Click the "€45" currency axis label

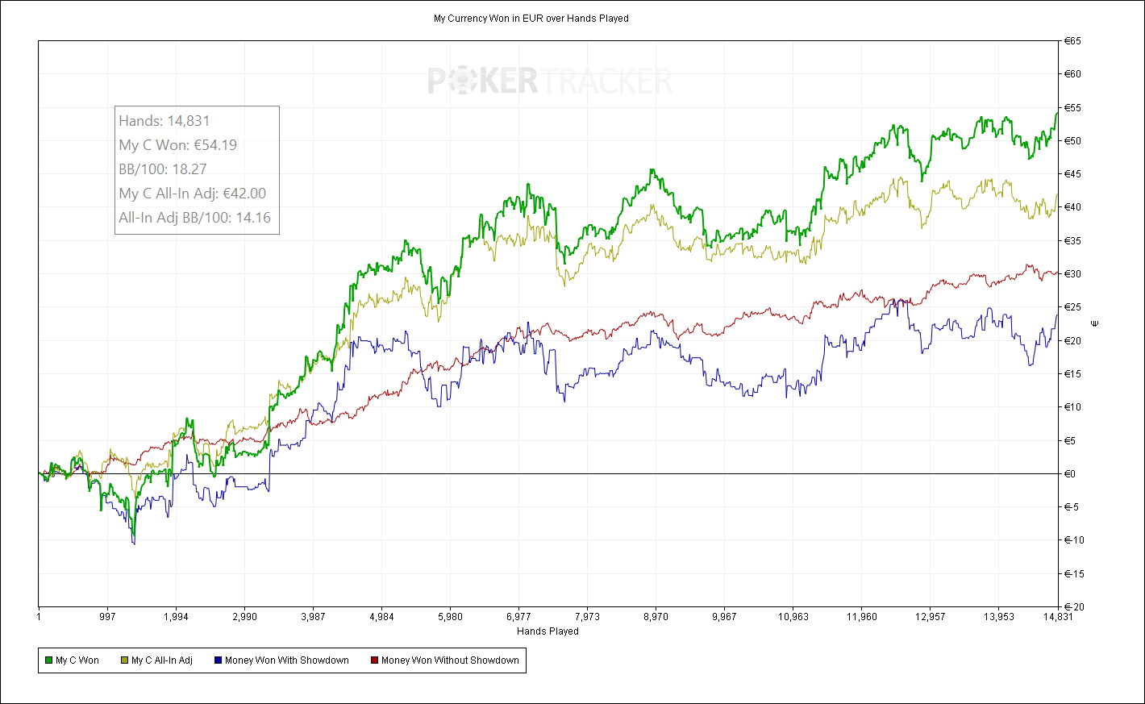(x=1073, y=174)
